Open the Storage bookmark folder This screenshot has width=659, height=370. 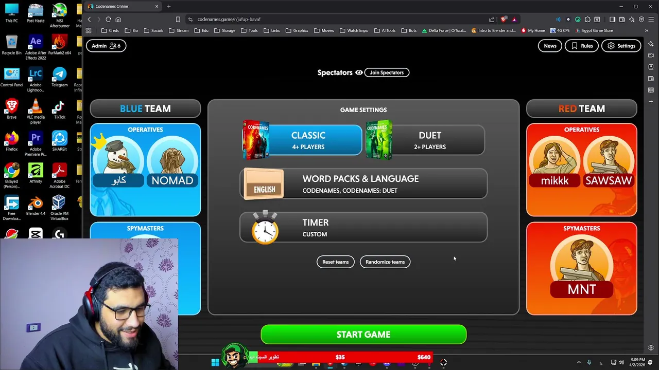224,30
